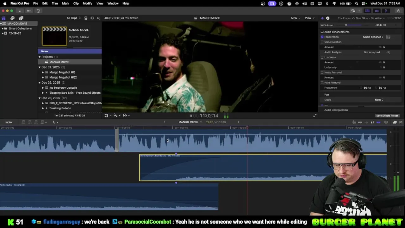Open the File menu
The width and height of the screenshot is (405, 228).
click(x=36, y=3)
